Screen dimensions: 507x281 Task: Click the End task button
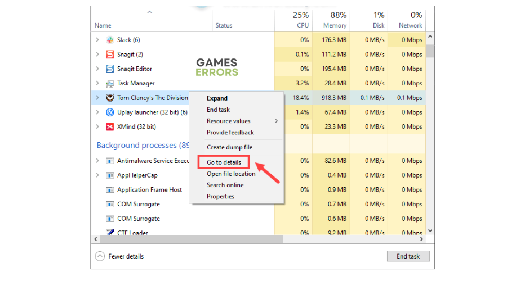click(x=408, y=256)
